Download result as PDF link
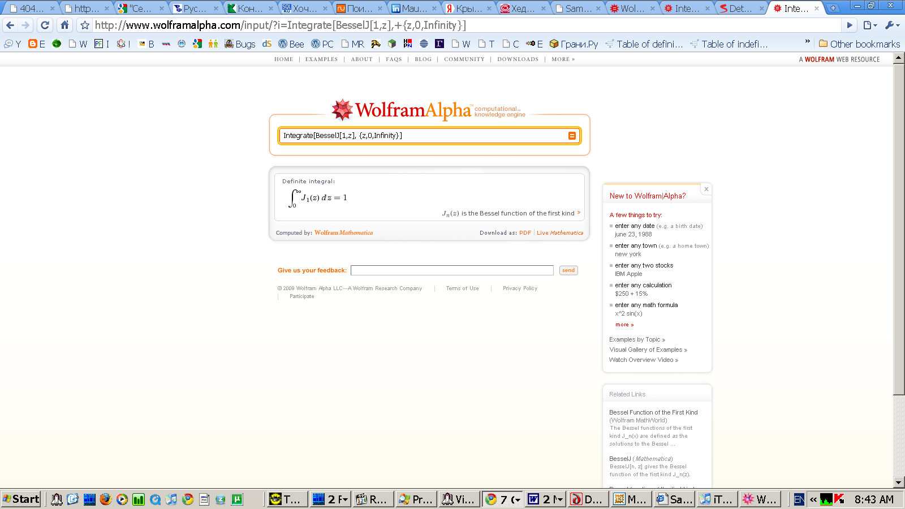 tap(525, 233)
